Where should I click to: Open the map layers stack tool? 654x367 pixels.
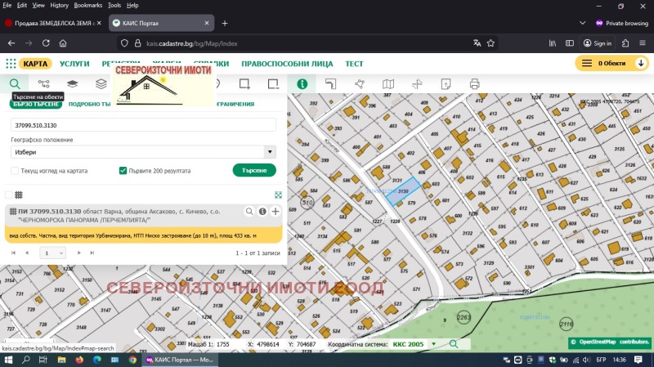[72, 83]
